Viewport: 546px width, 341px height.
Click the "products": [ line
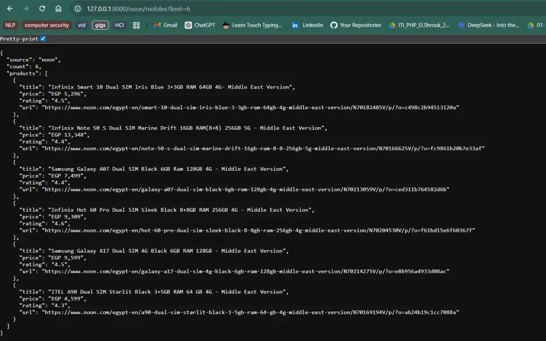tap(27, 74)
